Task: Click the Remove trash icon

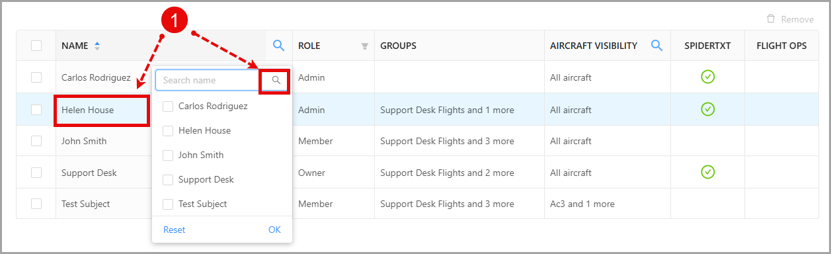Action: coord(771,19)
